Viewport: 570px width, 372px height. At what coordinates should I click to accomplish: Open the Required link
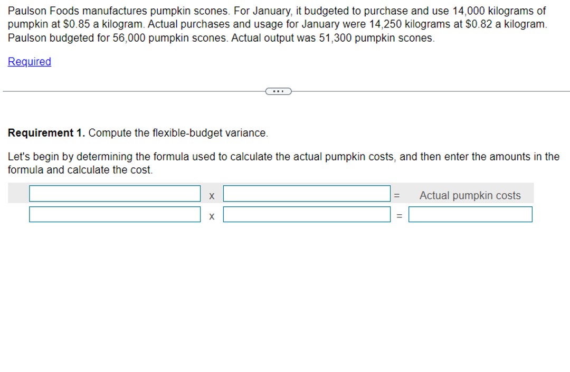(x=29, y=62)
